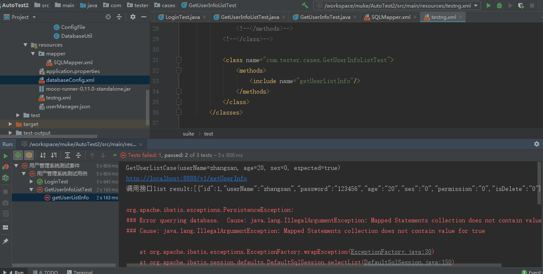Expand the target folder
This screenshot has width=543, height=274.
[x=10, y=124]
